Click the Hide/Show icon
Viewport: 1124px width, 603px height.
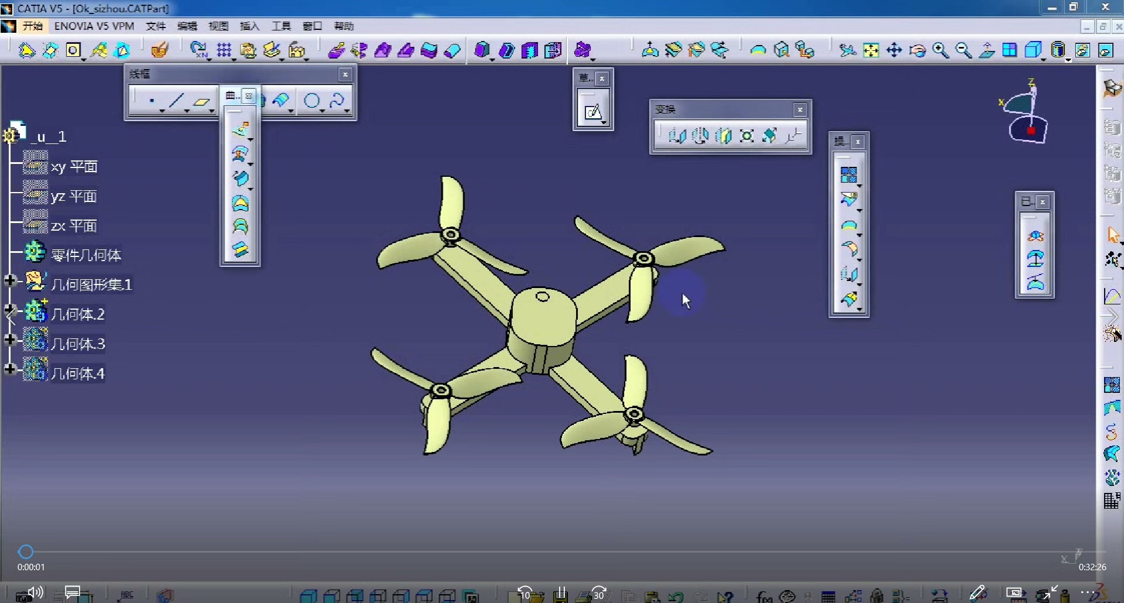coord(1082,50)
